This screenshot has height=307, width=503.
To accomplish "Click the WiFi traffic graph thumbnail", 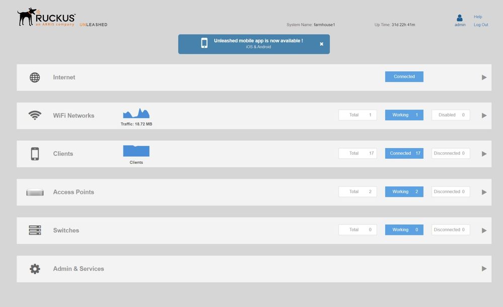I will click(136, 113).
